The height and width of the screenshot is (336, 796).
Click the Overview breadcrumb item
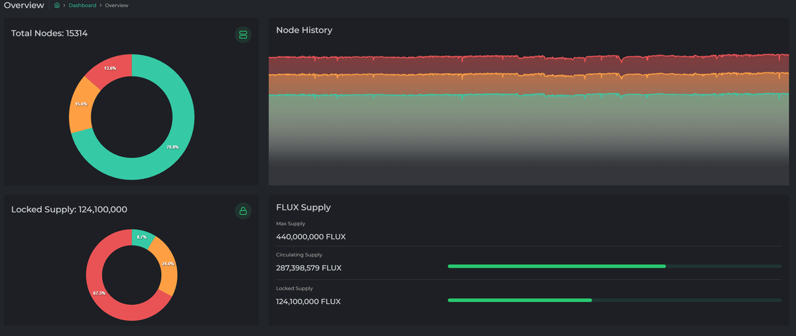pyautogui.click(x=117, y=5)
